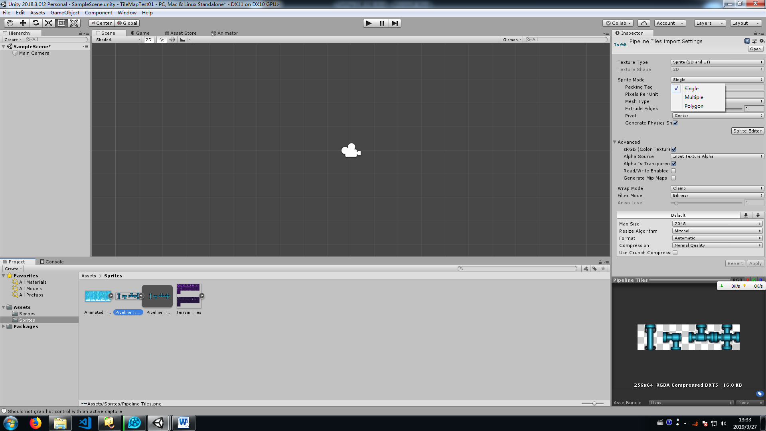766x431 pixels.
Task: Click the Apply button
Action: click(755, 263)
